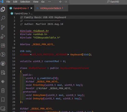
Task: Switch to the FamiHID.ino tab
Action: coord(21,8)
